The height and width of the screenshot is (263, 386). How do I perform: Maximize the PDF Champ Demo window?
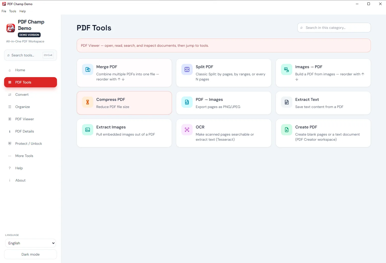point(369,4)
